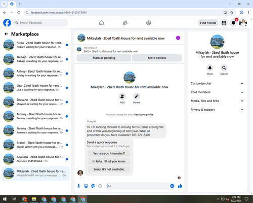The width and height of the screenshot is (253, 203).
Task: Click the Find friends button
Action: [208, 23]
